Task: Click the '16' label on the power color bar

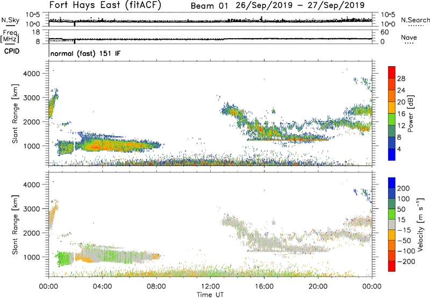Action: coord(401,114)
